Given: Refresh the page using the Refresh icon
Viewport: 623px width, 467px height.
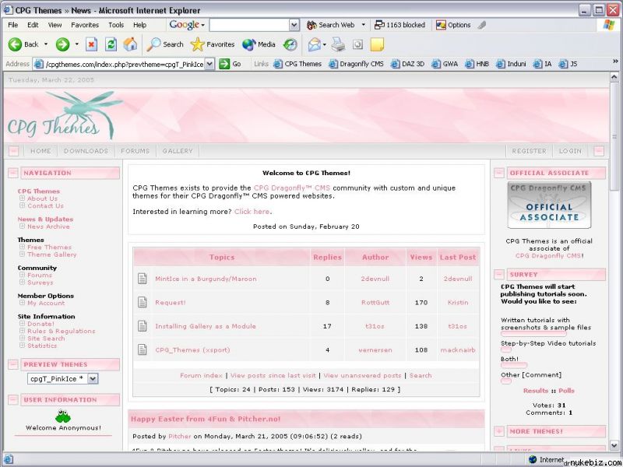Looking at the screenshot, I should pyautogui.click(x=111, y=44).
